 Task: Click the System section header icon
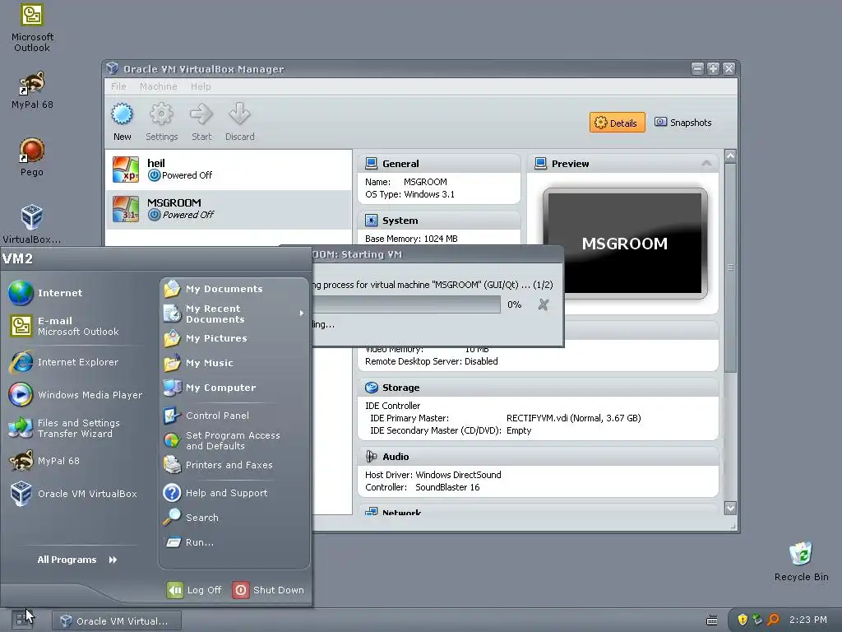tap(371, 221)
